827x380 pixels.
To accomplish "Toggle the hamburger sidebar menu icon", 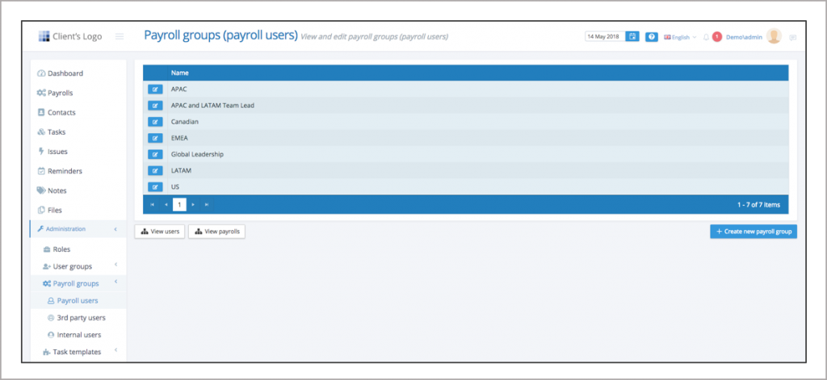I will click(x=120, y=36).
